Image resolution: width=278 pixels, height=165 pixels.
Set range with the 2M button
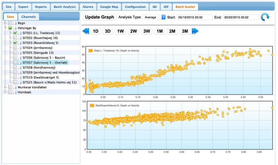coord(172,31)
